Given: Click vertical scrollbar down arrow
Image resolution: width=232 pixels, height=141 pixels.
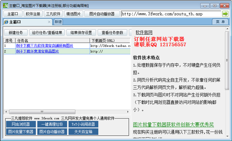Looking at the screenshot, I should pyautogui.click(x=227, y=136).
